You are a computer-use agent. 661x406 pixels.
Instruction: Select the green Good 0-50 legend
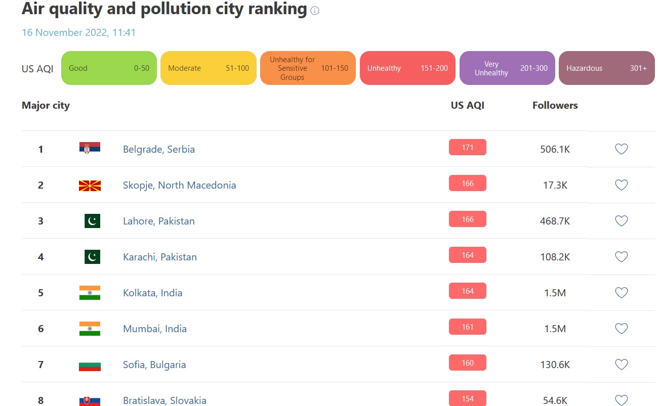pyautogui.click(x=109, y=68)
